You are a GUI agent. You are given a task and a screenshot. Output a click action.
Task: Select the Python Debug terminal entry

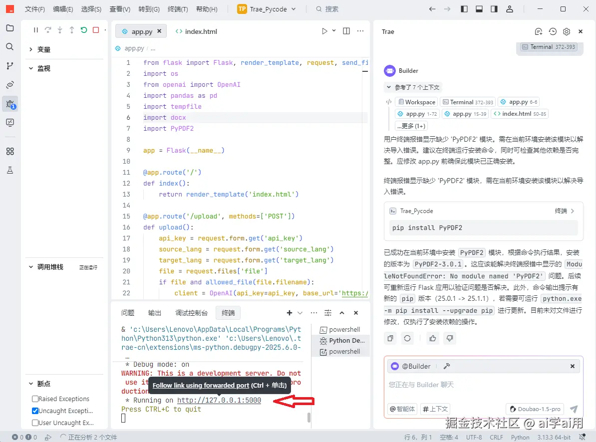pos(342,341)
